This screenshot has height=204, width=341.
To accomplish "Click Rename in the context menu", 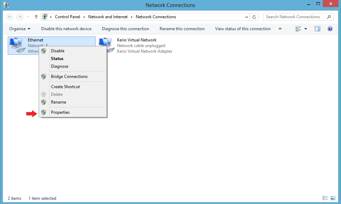I will pos(58,102).
